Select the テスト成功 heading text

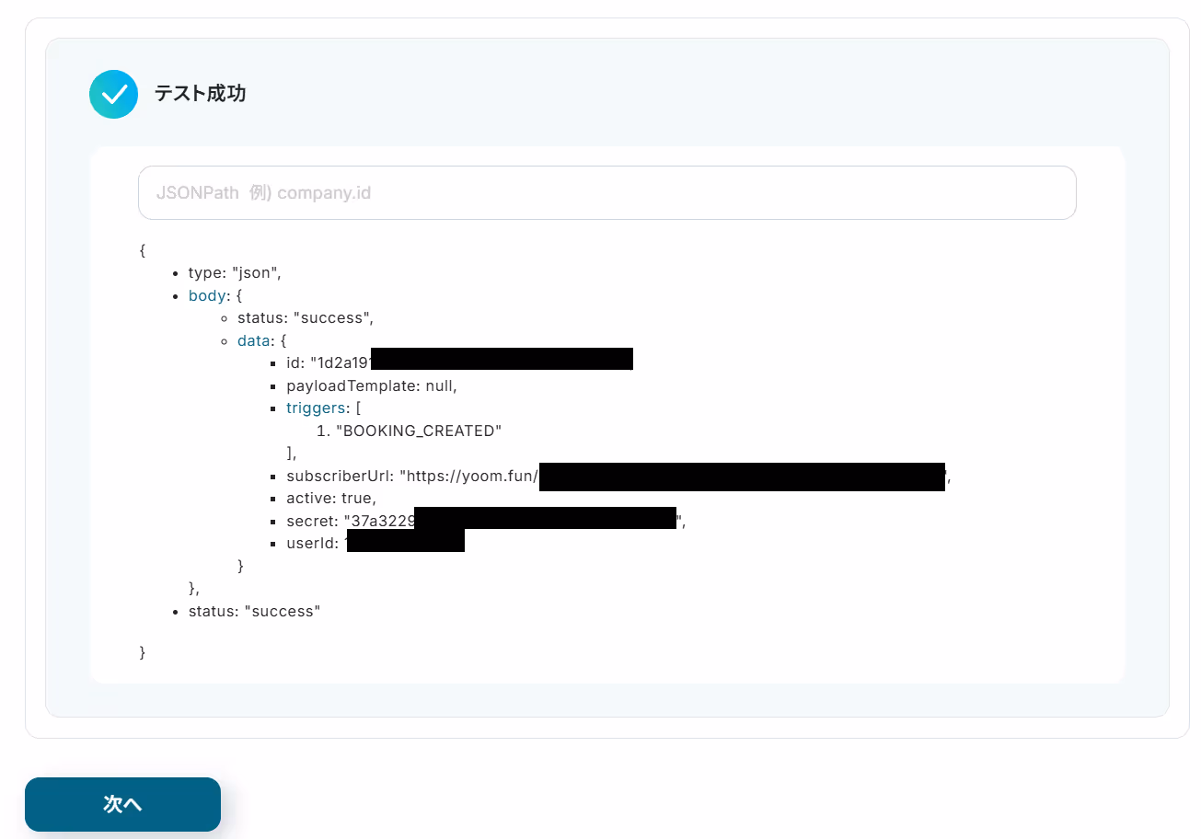coord(200,94)
